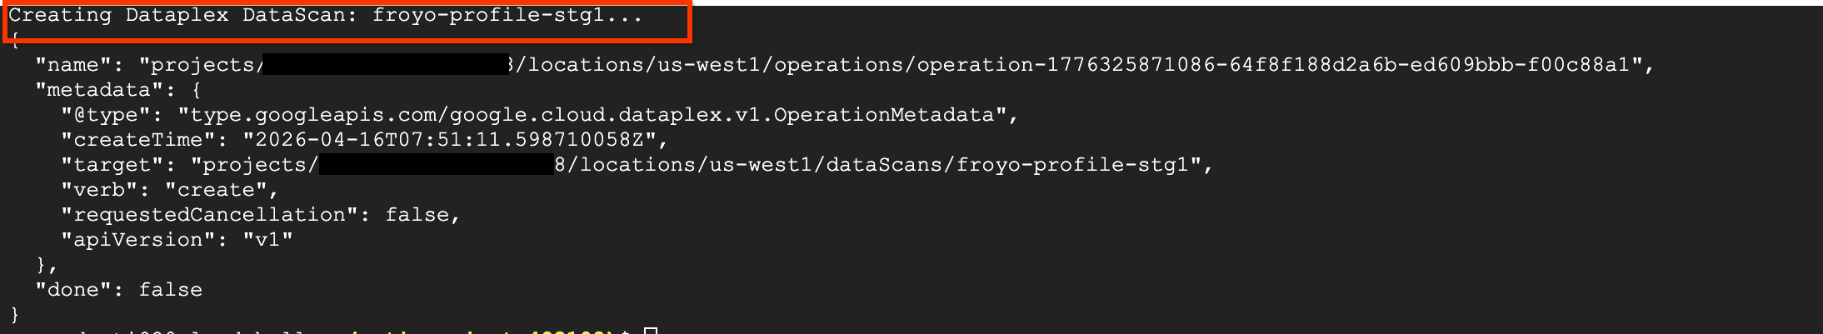Click the "create" verb value
Viewport: 1823px width, 334px height.
215,190
